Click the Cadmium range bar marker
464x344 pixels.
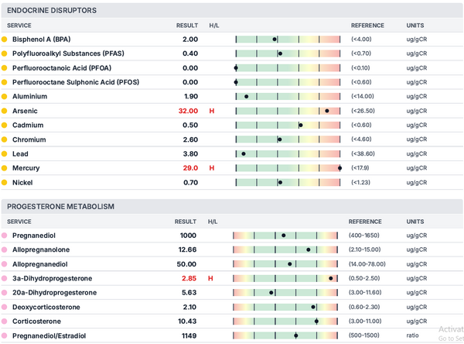[x=301, y=125]
